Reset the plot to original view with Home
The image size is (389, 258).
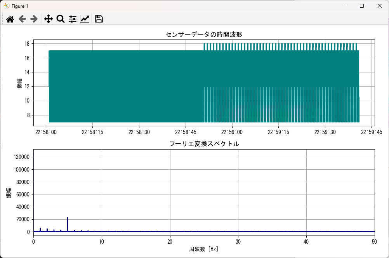click(x=10, y=19)
